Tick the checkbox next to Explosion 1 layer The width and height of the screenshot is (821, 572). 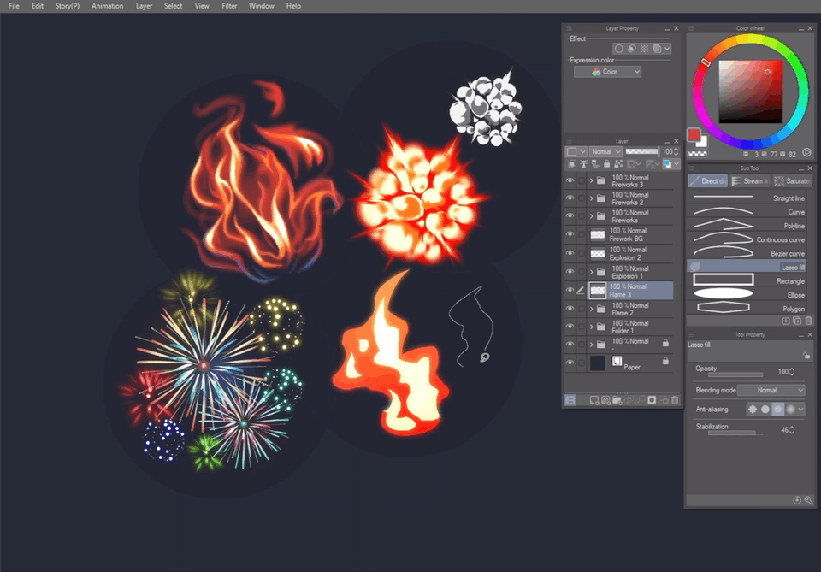pos(582,272)
